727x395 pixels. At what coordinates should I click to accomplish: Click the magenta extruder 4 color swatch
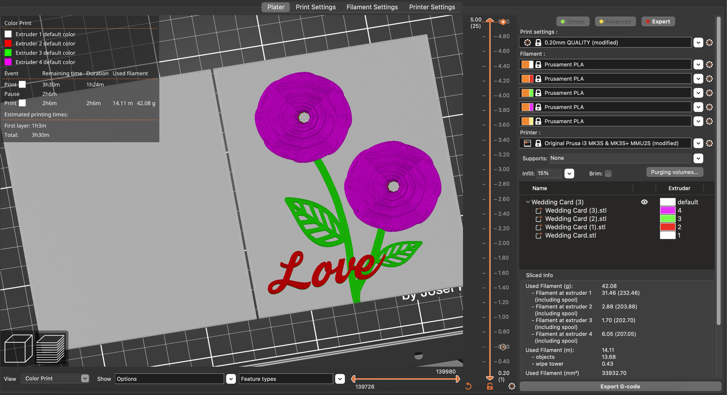[668, 211]
